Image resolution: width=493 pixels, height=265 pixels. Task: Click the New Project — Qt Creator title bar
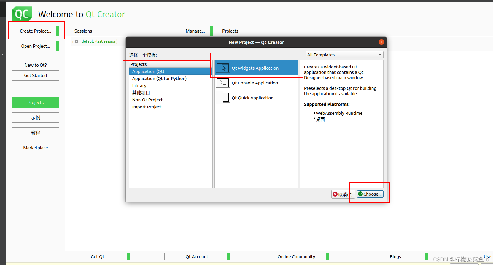pos(256,42)
